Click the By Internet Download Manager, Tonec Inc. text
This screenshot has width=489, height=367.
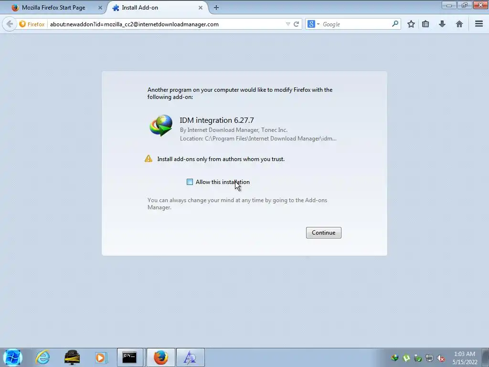tap(234, 130)
